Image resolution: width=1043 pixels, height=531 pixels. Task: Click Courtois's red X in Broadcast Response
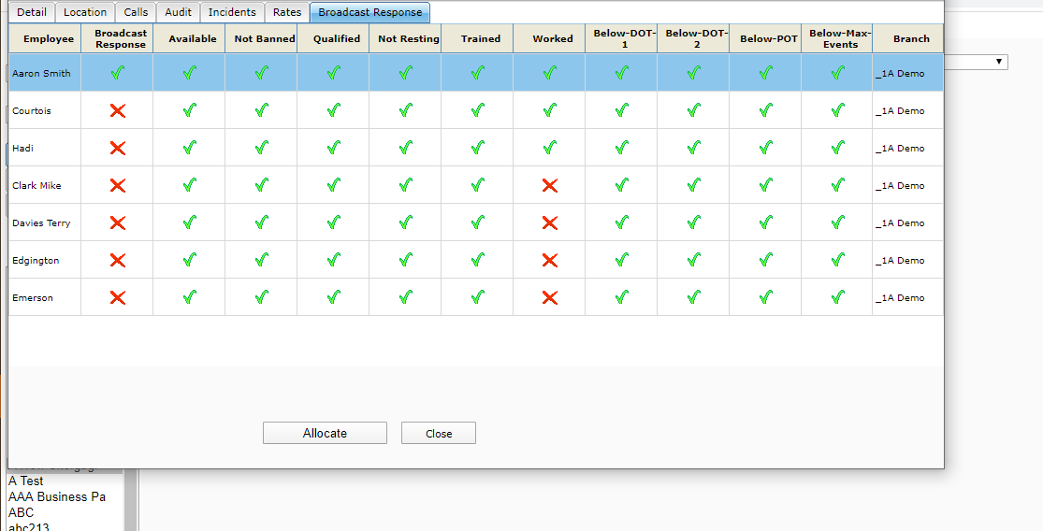(117, 111)
